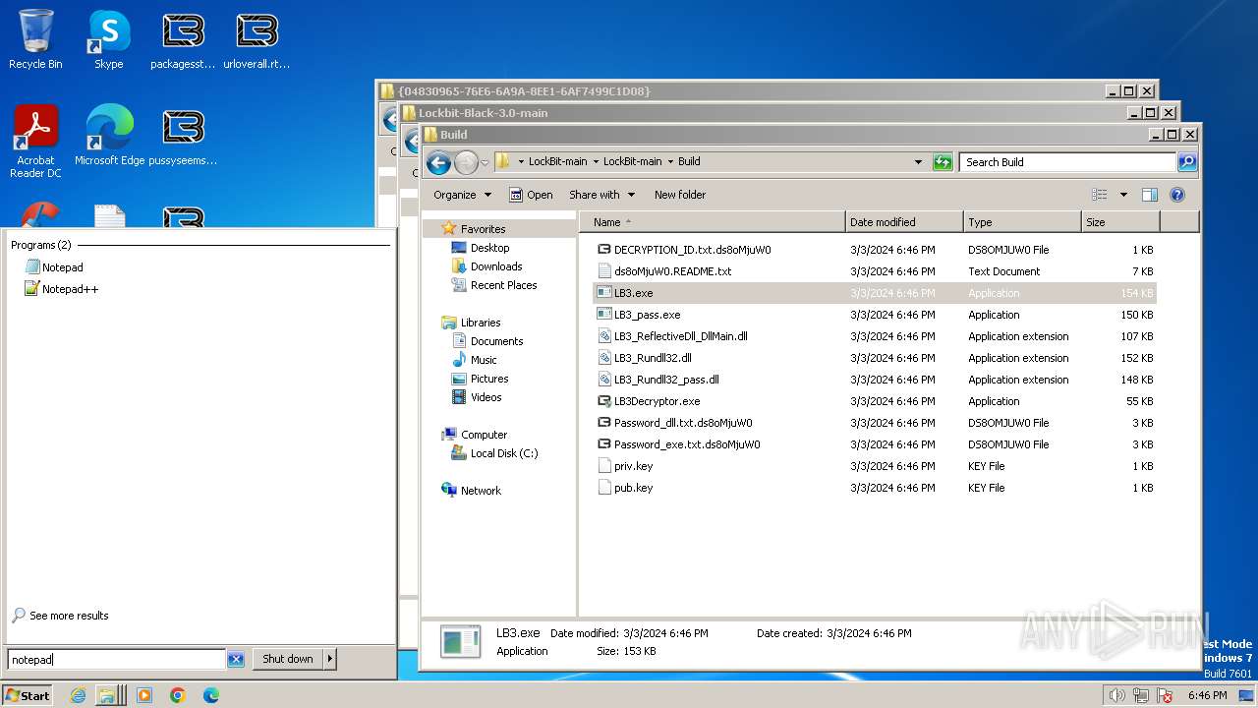Select the packagesst desktop file icon

[x=183, y=39]
